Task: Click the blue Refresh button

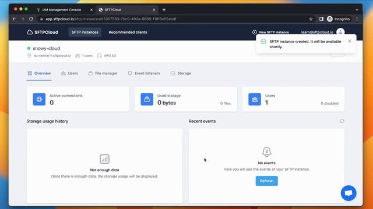Action: point(267,181)
